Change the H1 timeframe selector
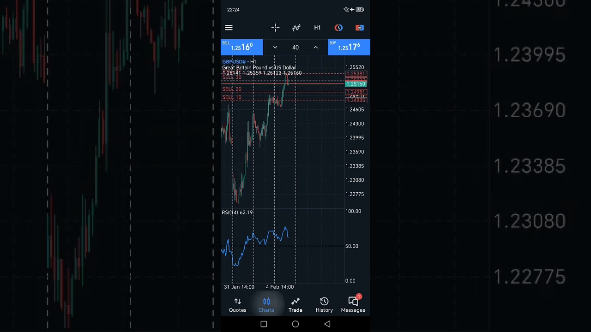Screen dimensions: 591x332 pyautogui.click(x=317, y=28)
